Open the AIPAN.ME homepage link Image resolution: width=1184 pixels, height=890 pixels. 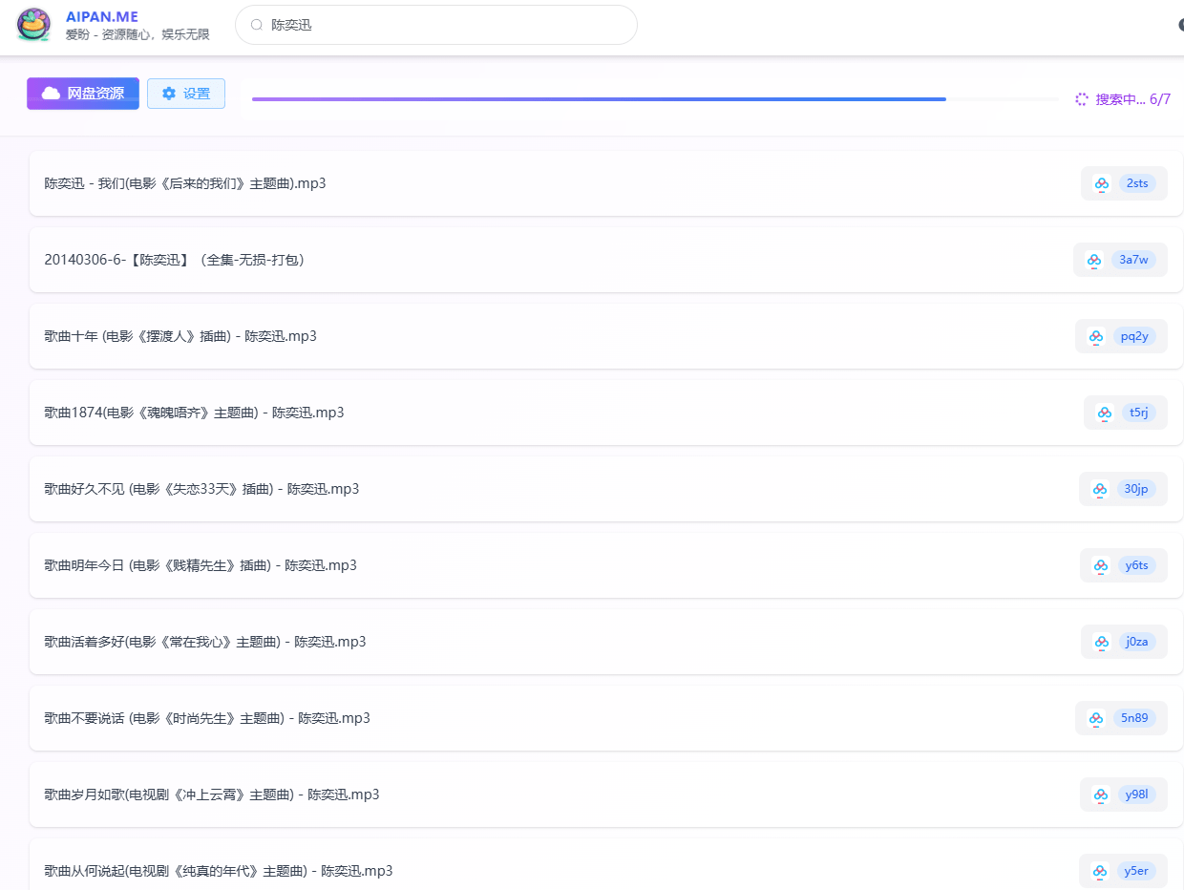(x=101, y=15)
